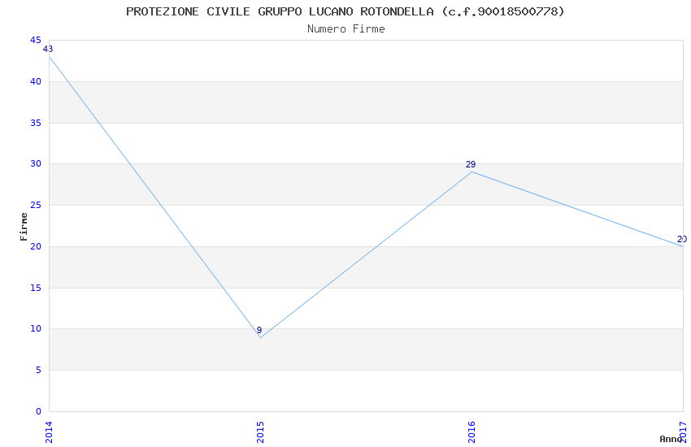Click data point label 20
This screenshot has height=447, width=691.
[681, 240]
